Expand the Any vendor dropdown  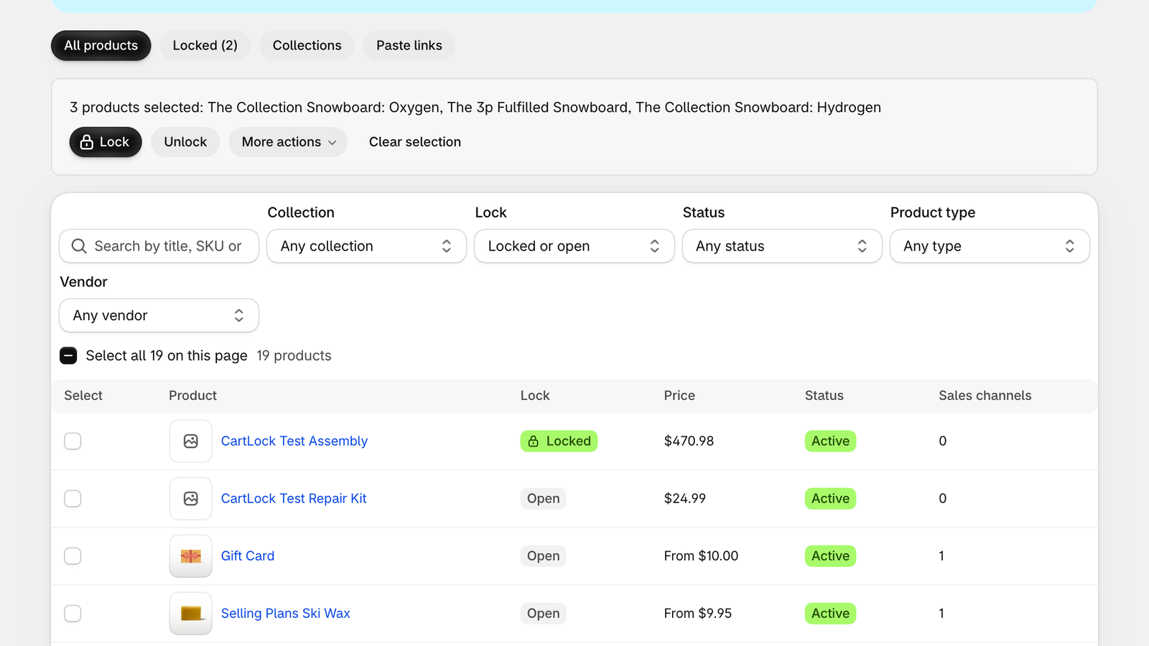[x=159, y=316]
